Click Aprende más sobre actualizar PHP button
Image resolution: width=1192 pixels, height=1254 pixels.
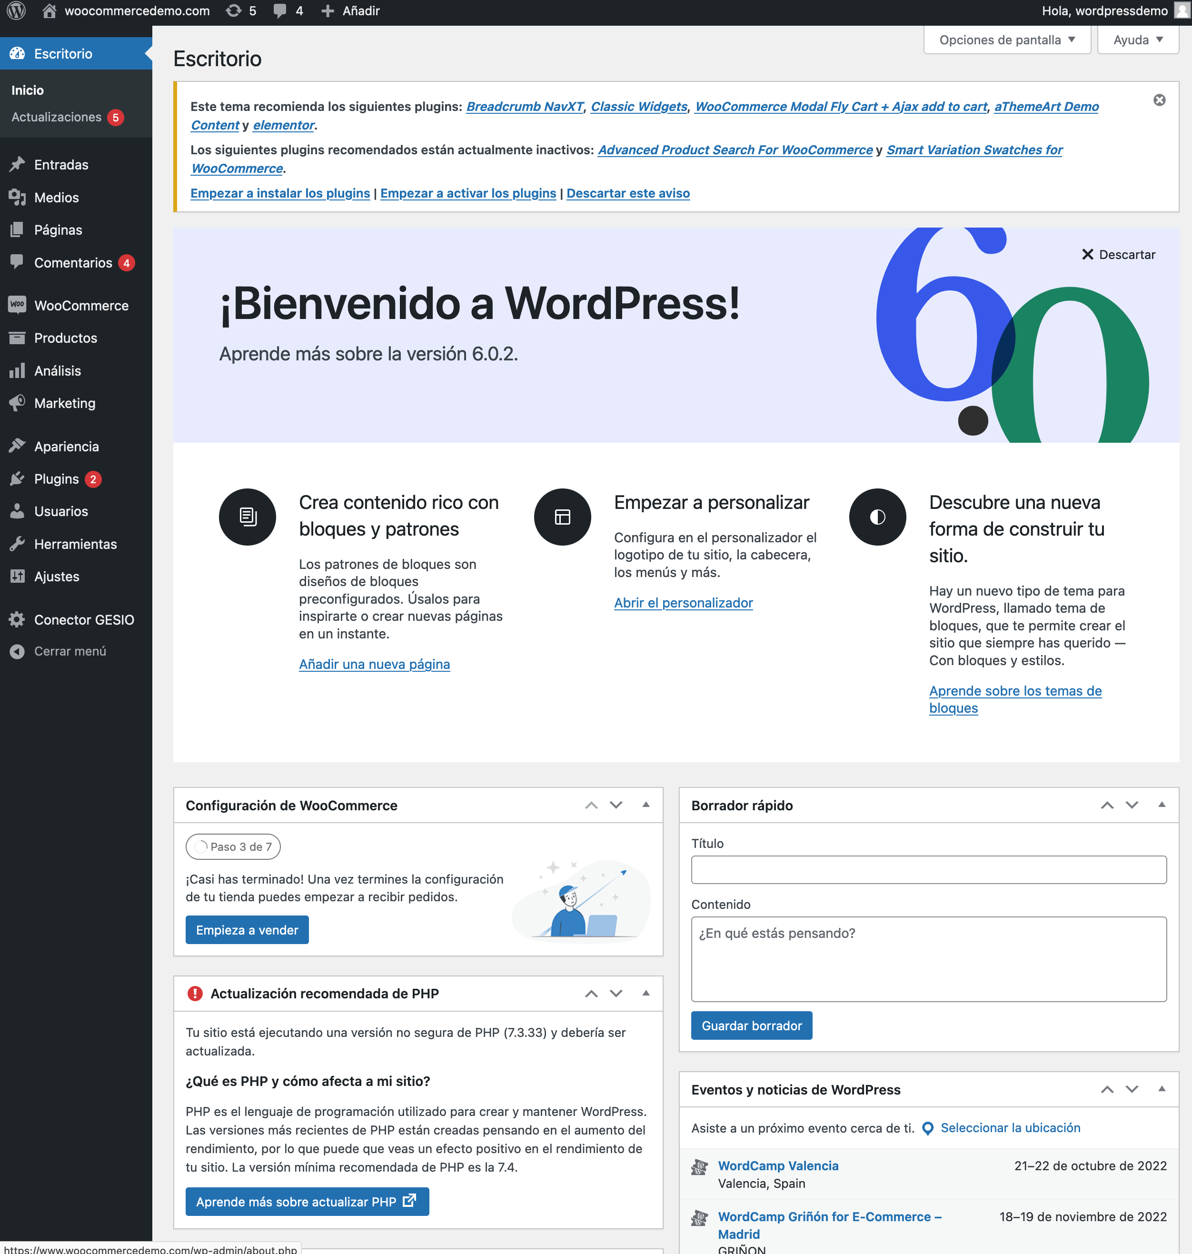click(x=307, y=1202)
